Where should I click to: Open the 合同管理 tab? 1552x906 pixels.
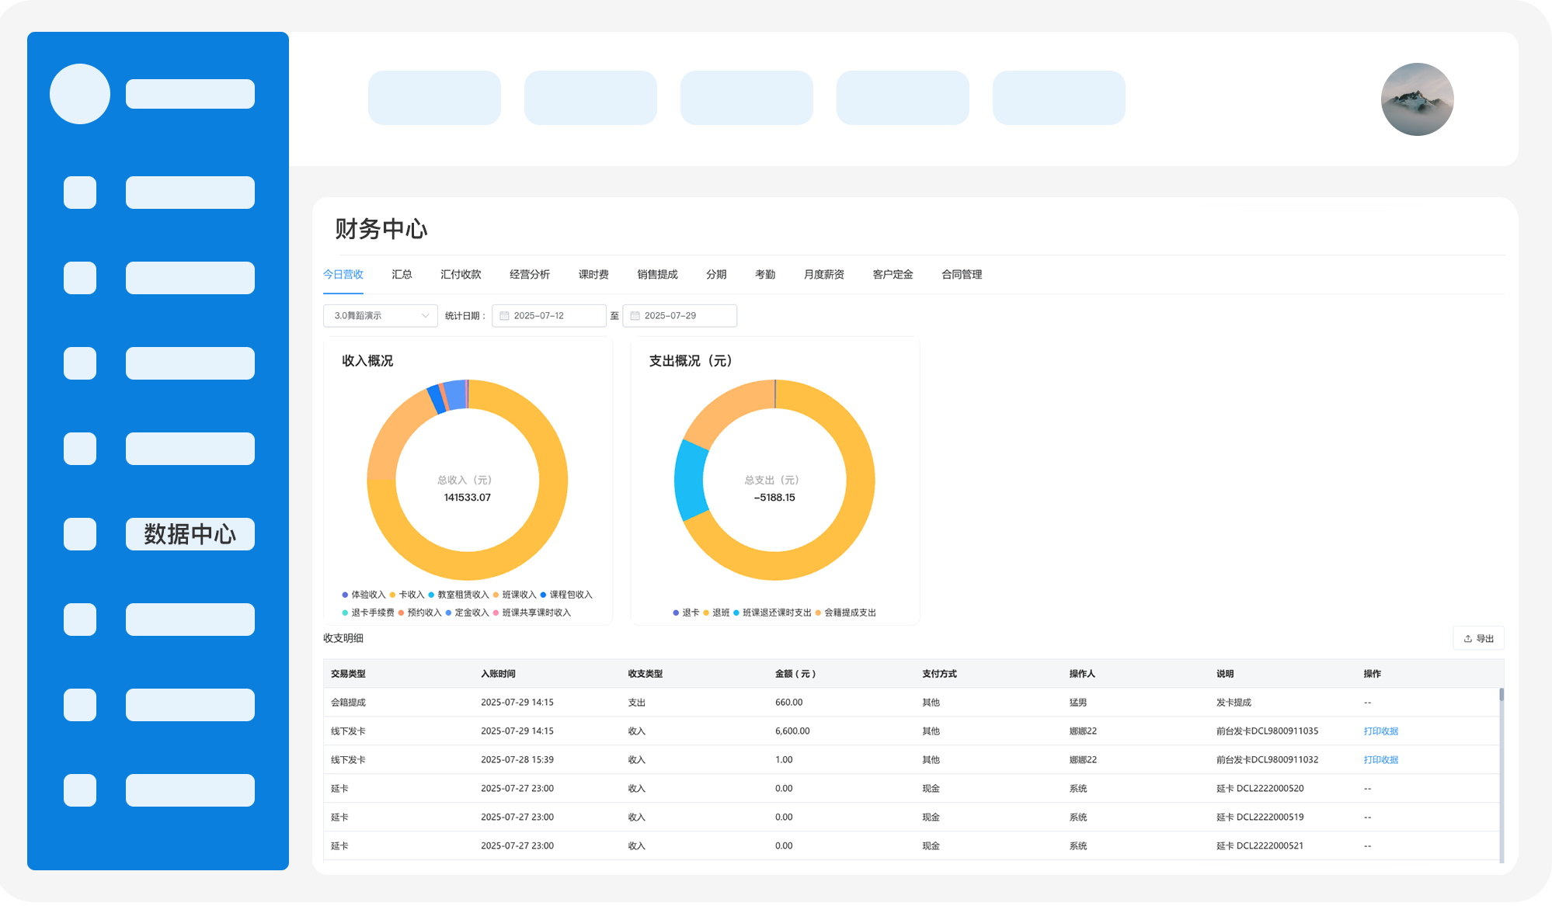(961, 275)
